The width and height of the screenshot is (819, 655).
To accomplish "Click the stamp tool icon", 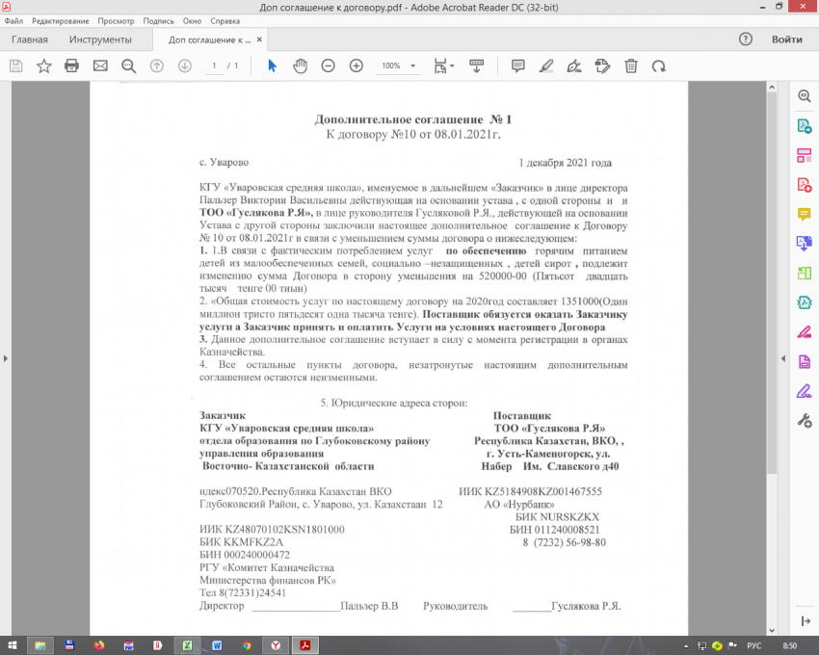I will coord(602,65).
